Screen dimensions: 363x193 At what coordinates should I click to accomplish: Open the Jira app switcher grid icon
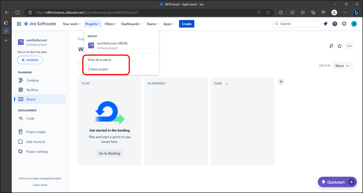(x=19, y=24)
